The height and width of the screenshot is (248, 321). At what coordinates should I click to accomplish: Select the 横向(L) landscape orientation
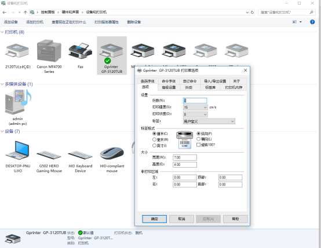click(198, 139)
